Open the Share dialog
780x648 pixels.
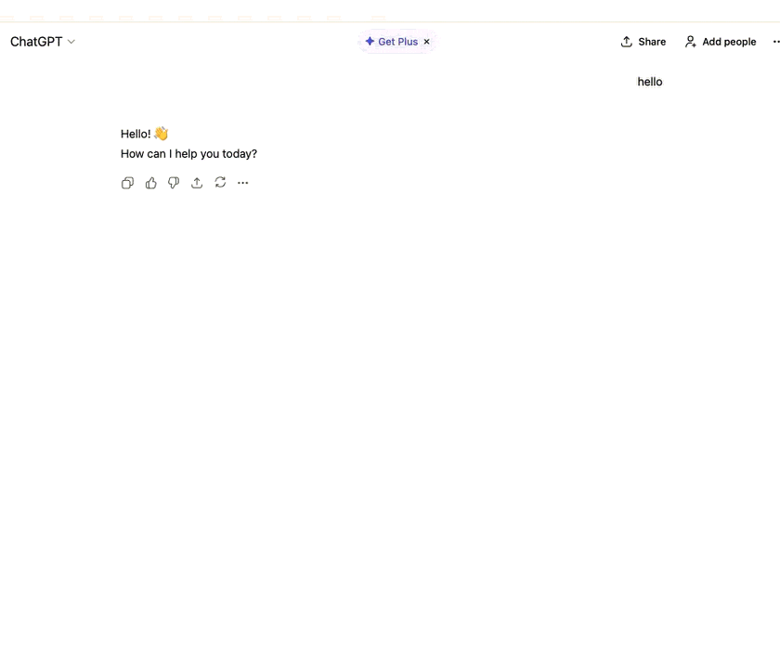click(643, 41)
